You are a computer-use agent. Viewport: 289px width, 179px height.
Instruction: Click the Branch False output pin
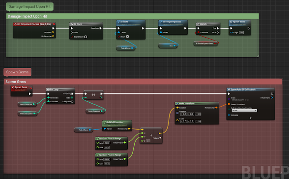(x=218, y=32)
